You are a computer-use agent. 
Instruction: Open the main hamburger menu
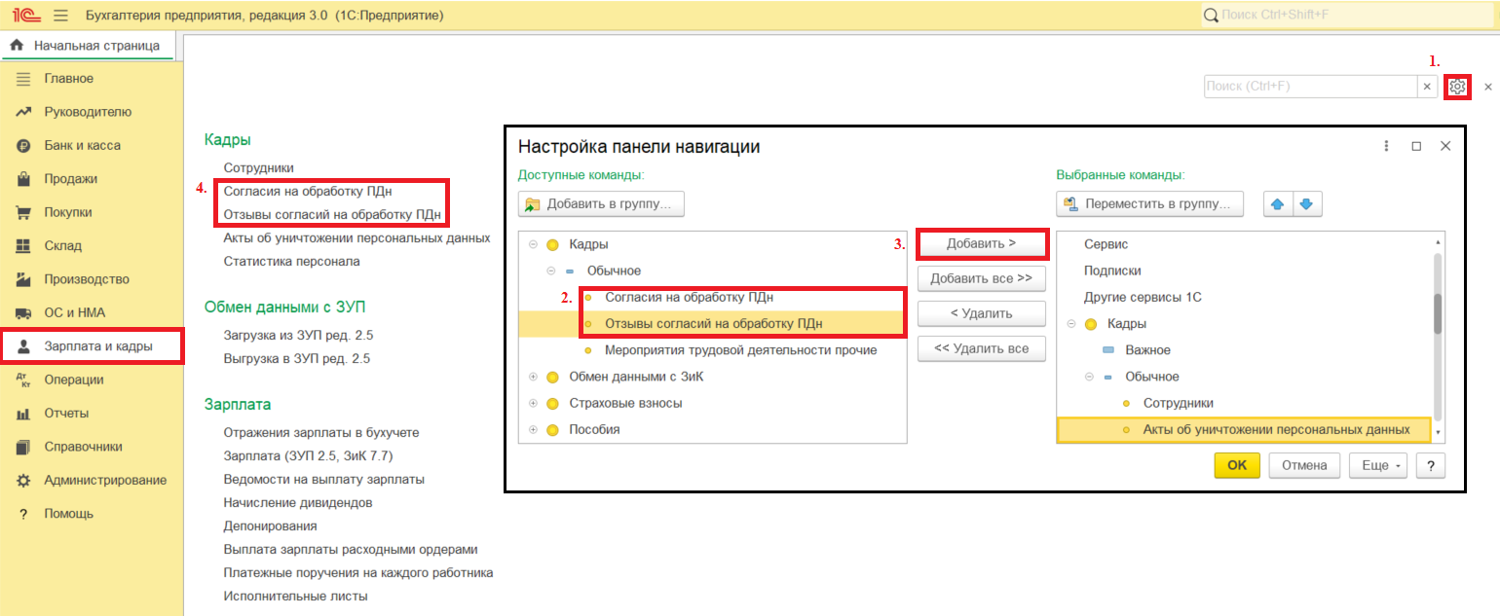pyautogui.click(x=60, y=16)
